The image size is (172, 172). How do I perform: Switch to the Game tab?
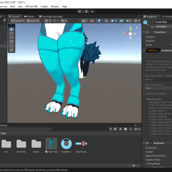(x=29, y=16)
